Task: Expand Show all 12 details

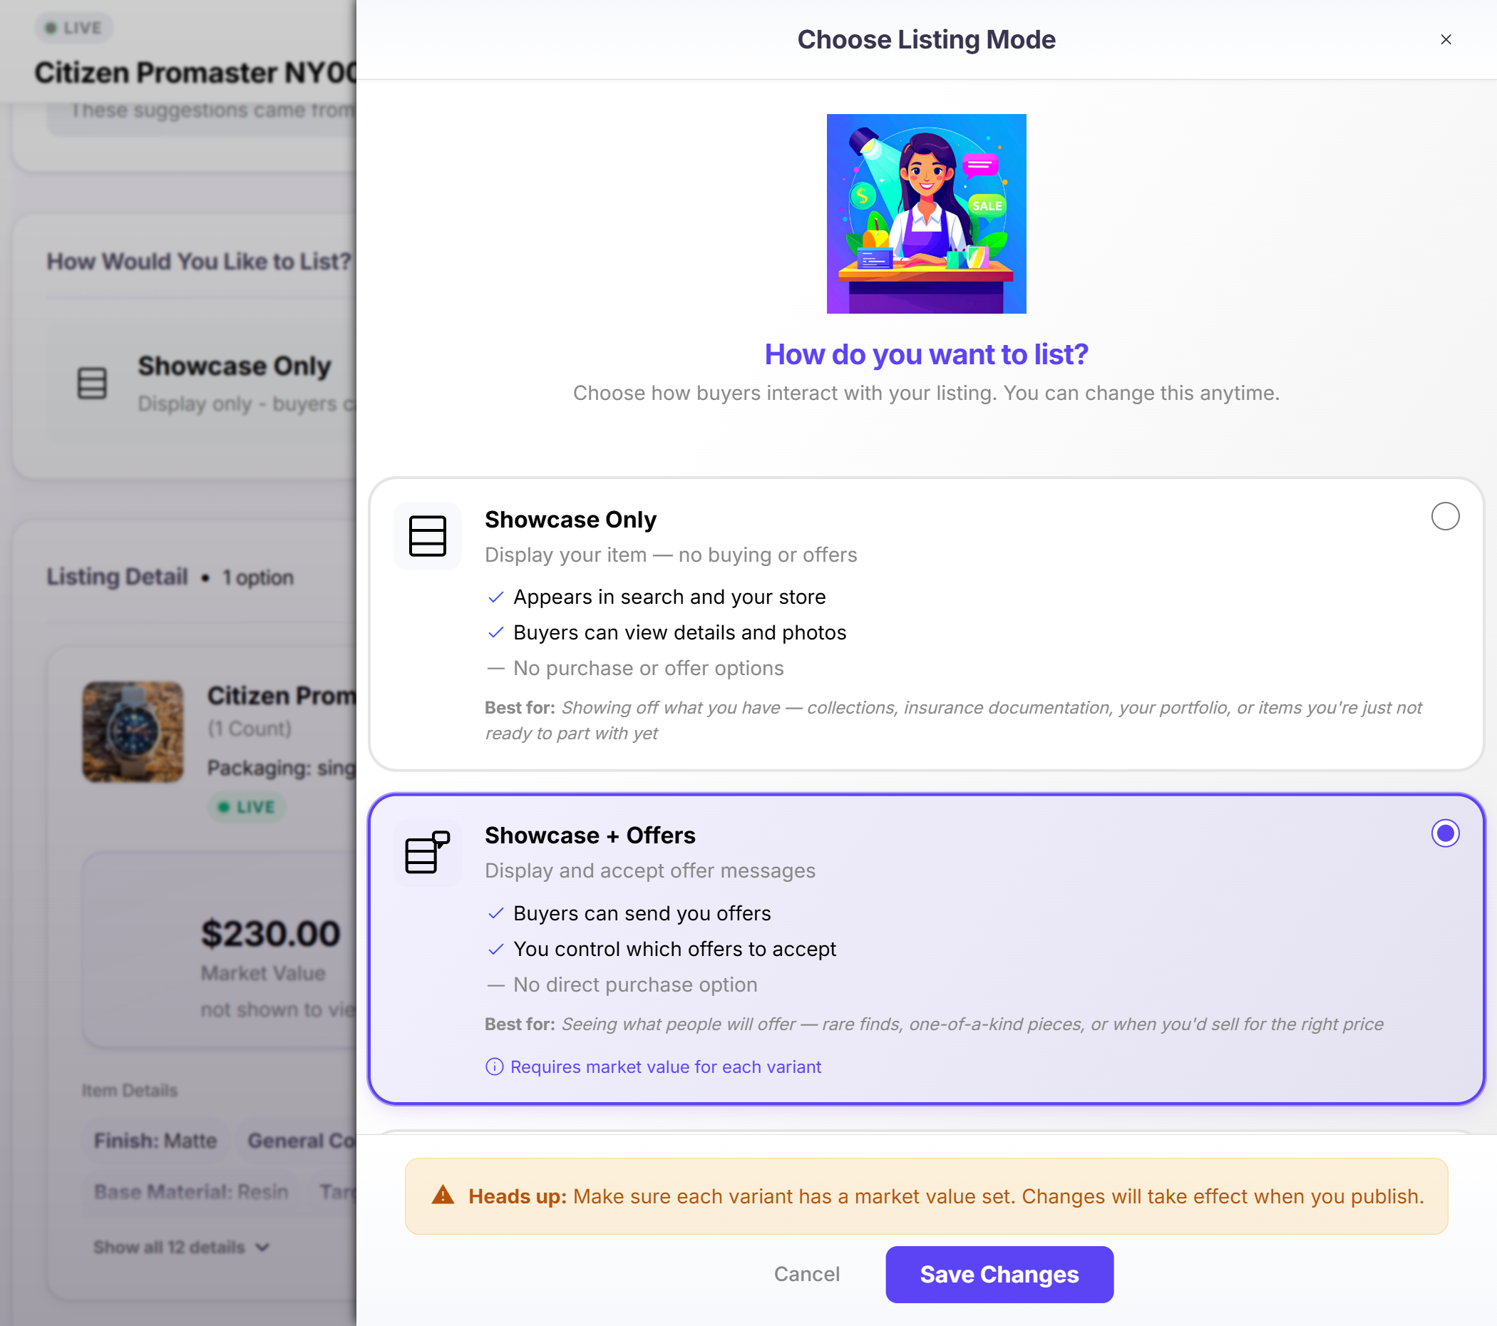Action: click(x=169, y=1247)
